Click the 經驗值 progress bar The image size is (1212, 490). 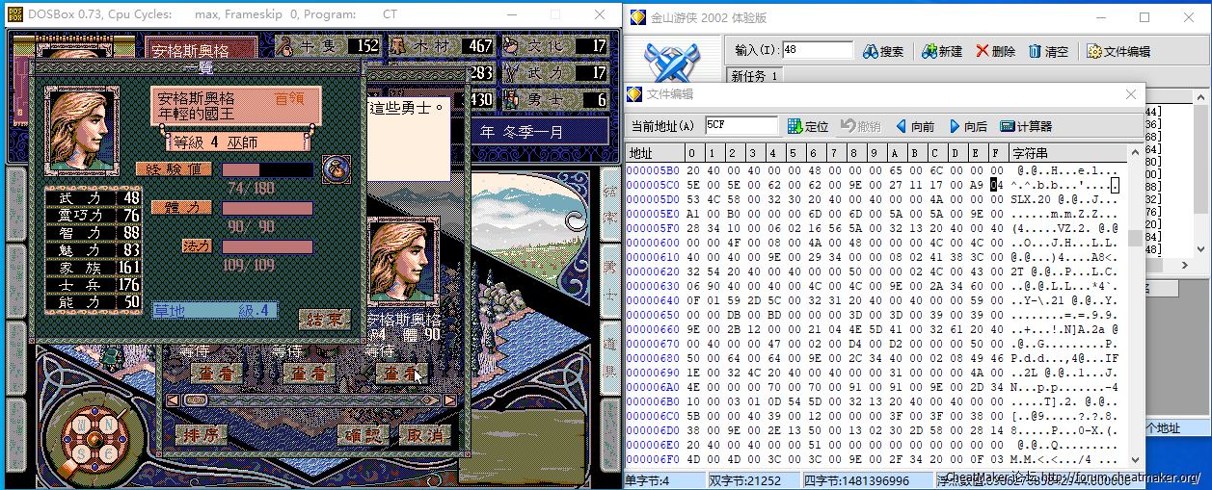click(267, 169)
